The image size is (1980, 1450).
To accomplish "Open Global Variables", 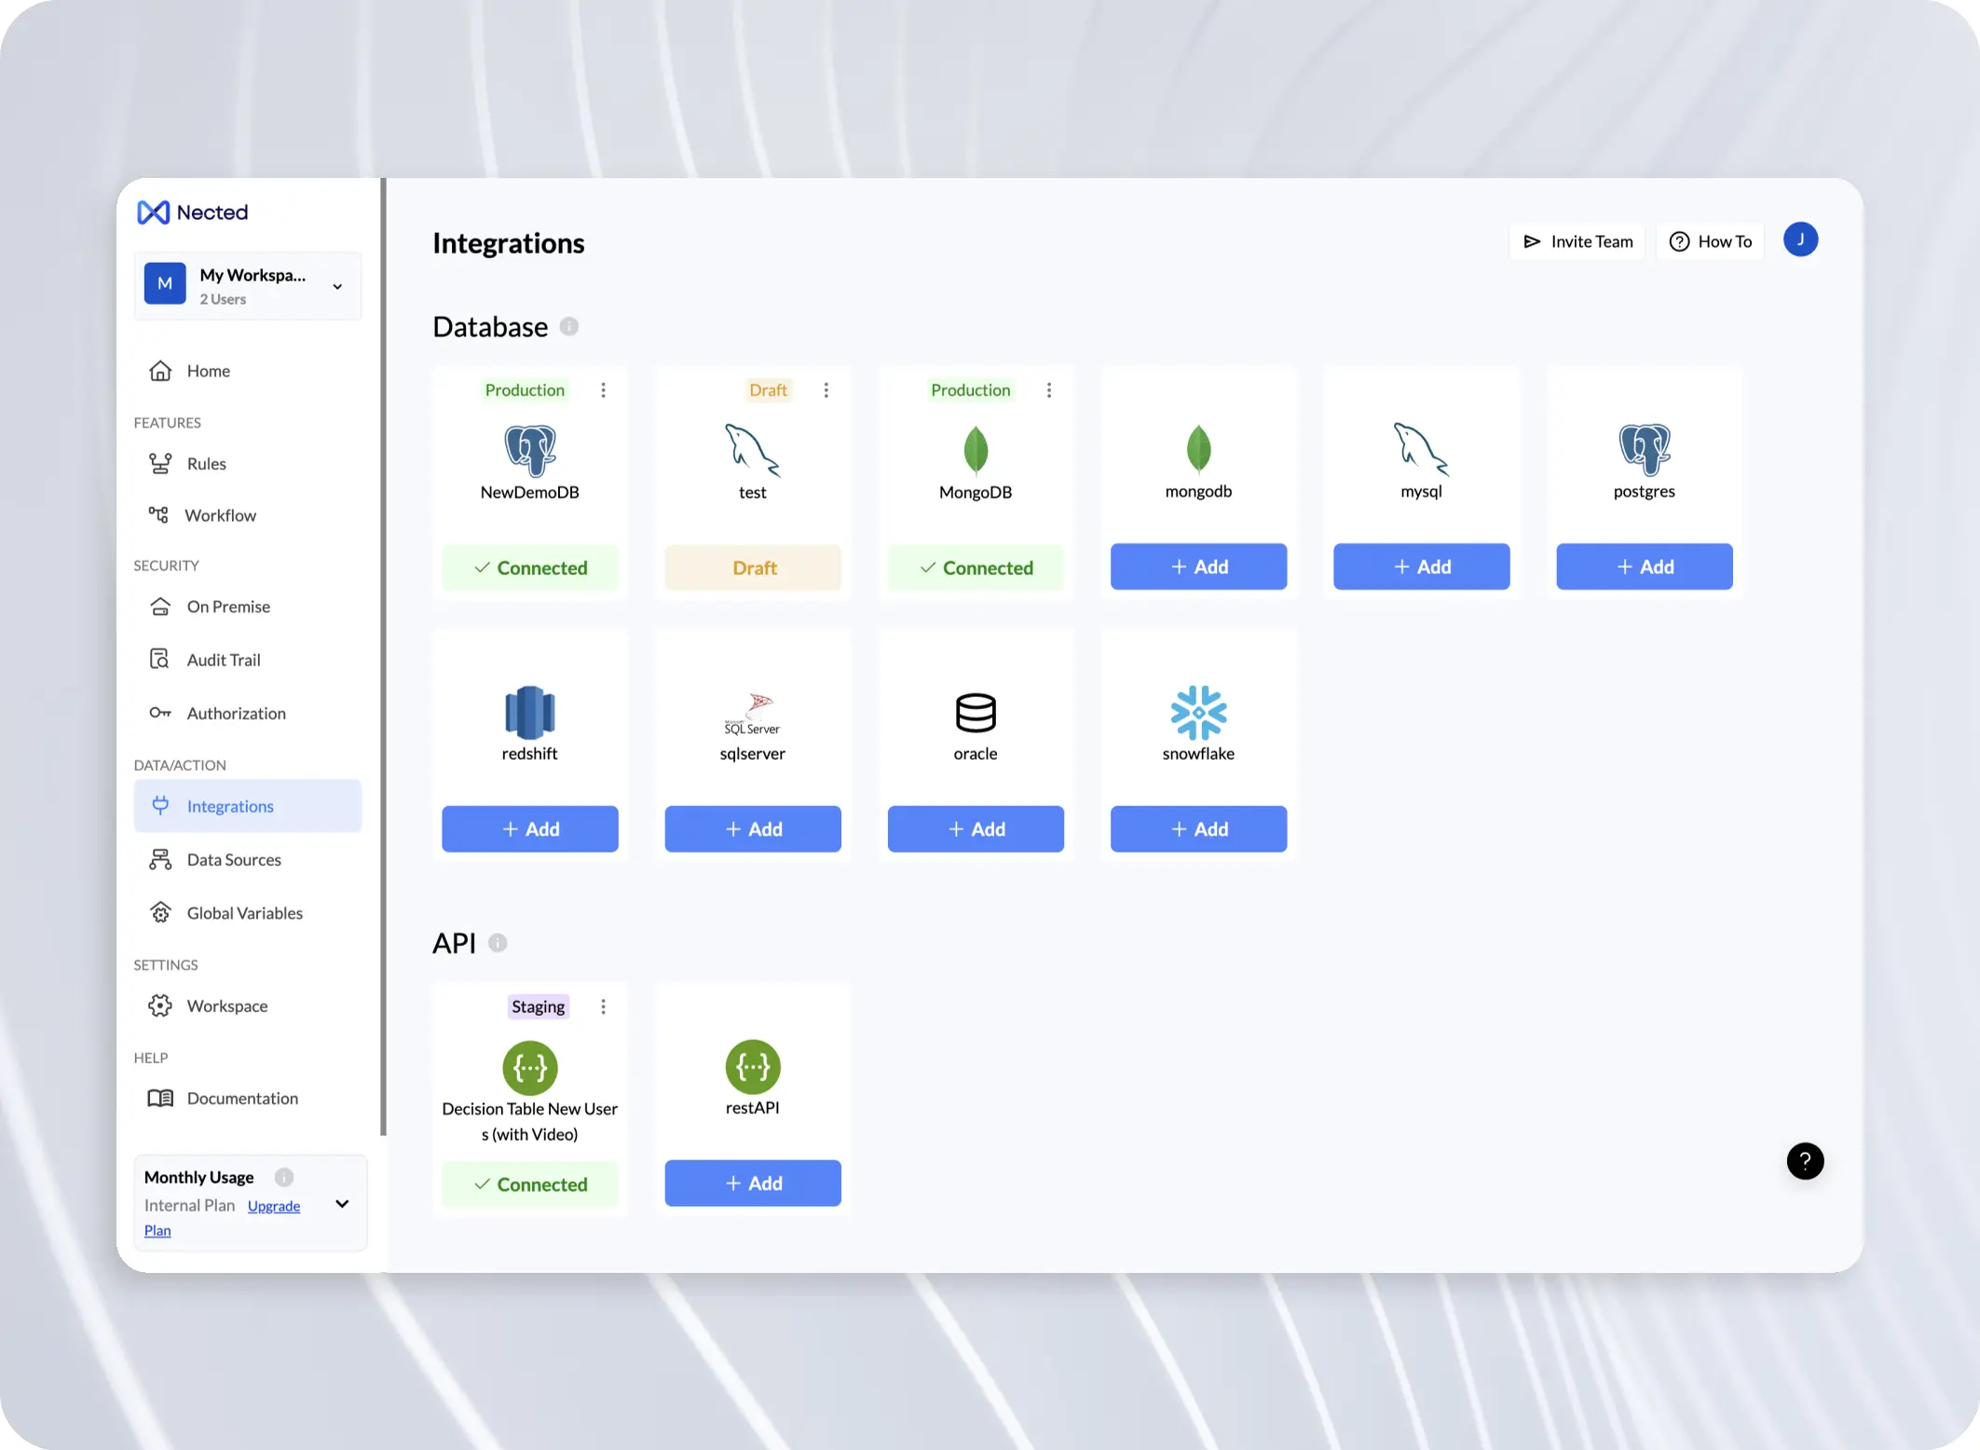I will pos(244,912).
